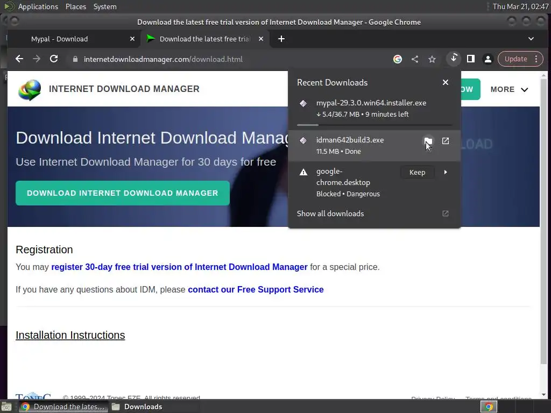Click the Installation Instructions heading link
Screen dimensions: 551x413
70,335
